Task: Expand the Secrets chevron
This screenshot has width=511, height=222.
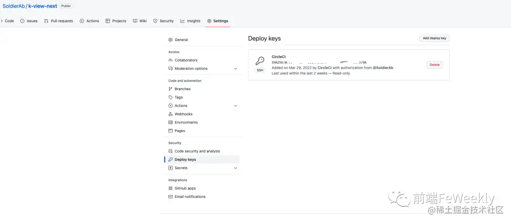Action: point(236,168)
